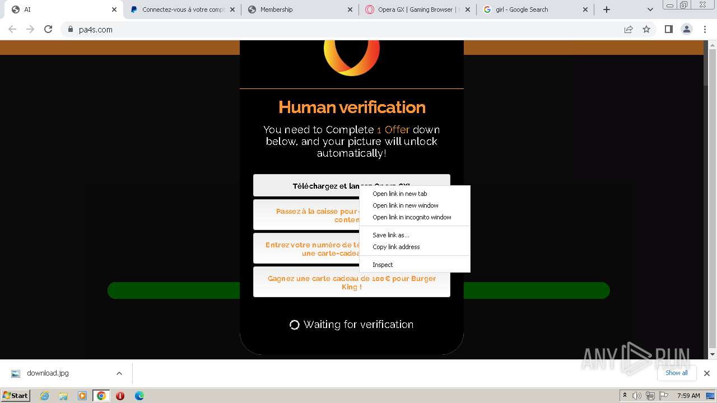The width and height of the screenshot is (717, 403).
Task: Click the 7:59 AM clock
Action: coord(688,396)
